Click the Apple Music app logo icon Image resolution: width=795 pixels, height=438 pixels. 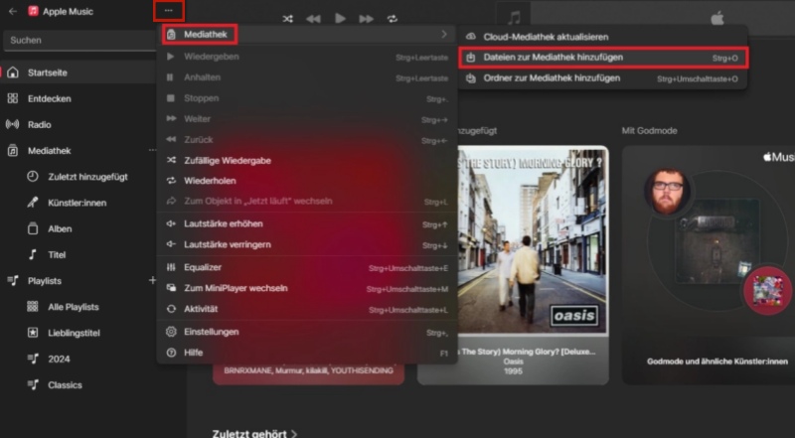coord(33,11)
